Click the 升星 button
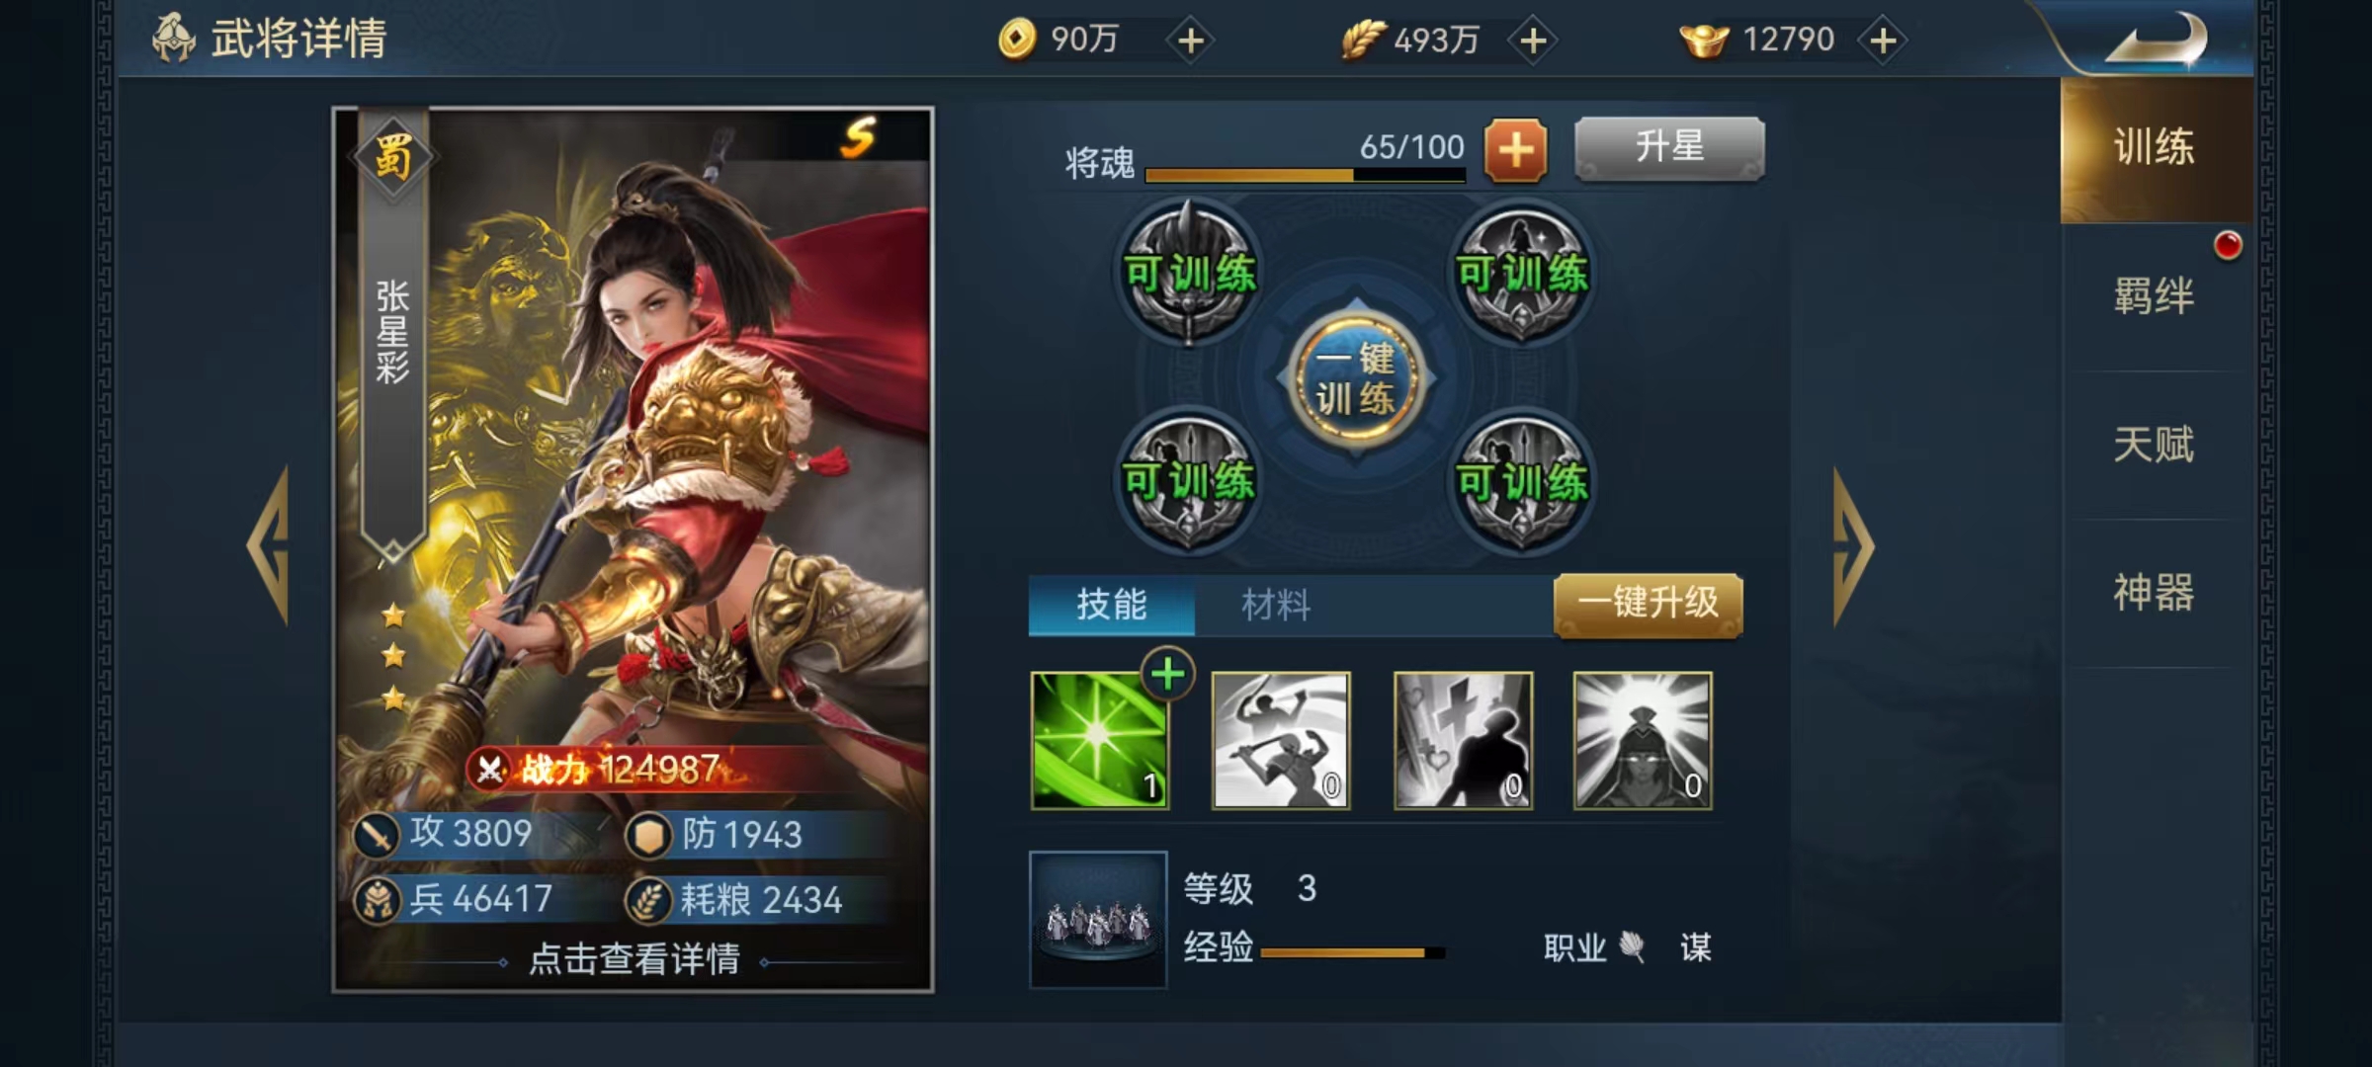 tap(1669, 148)
